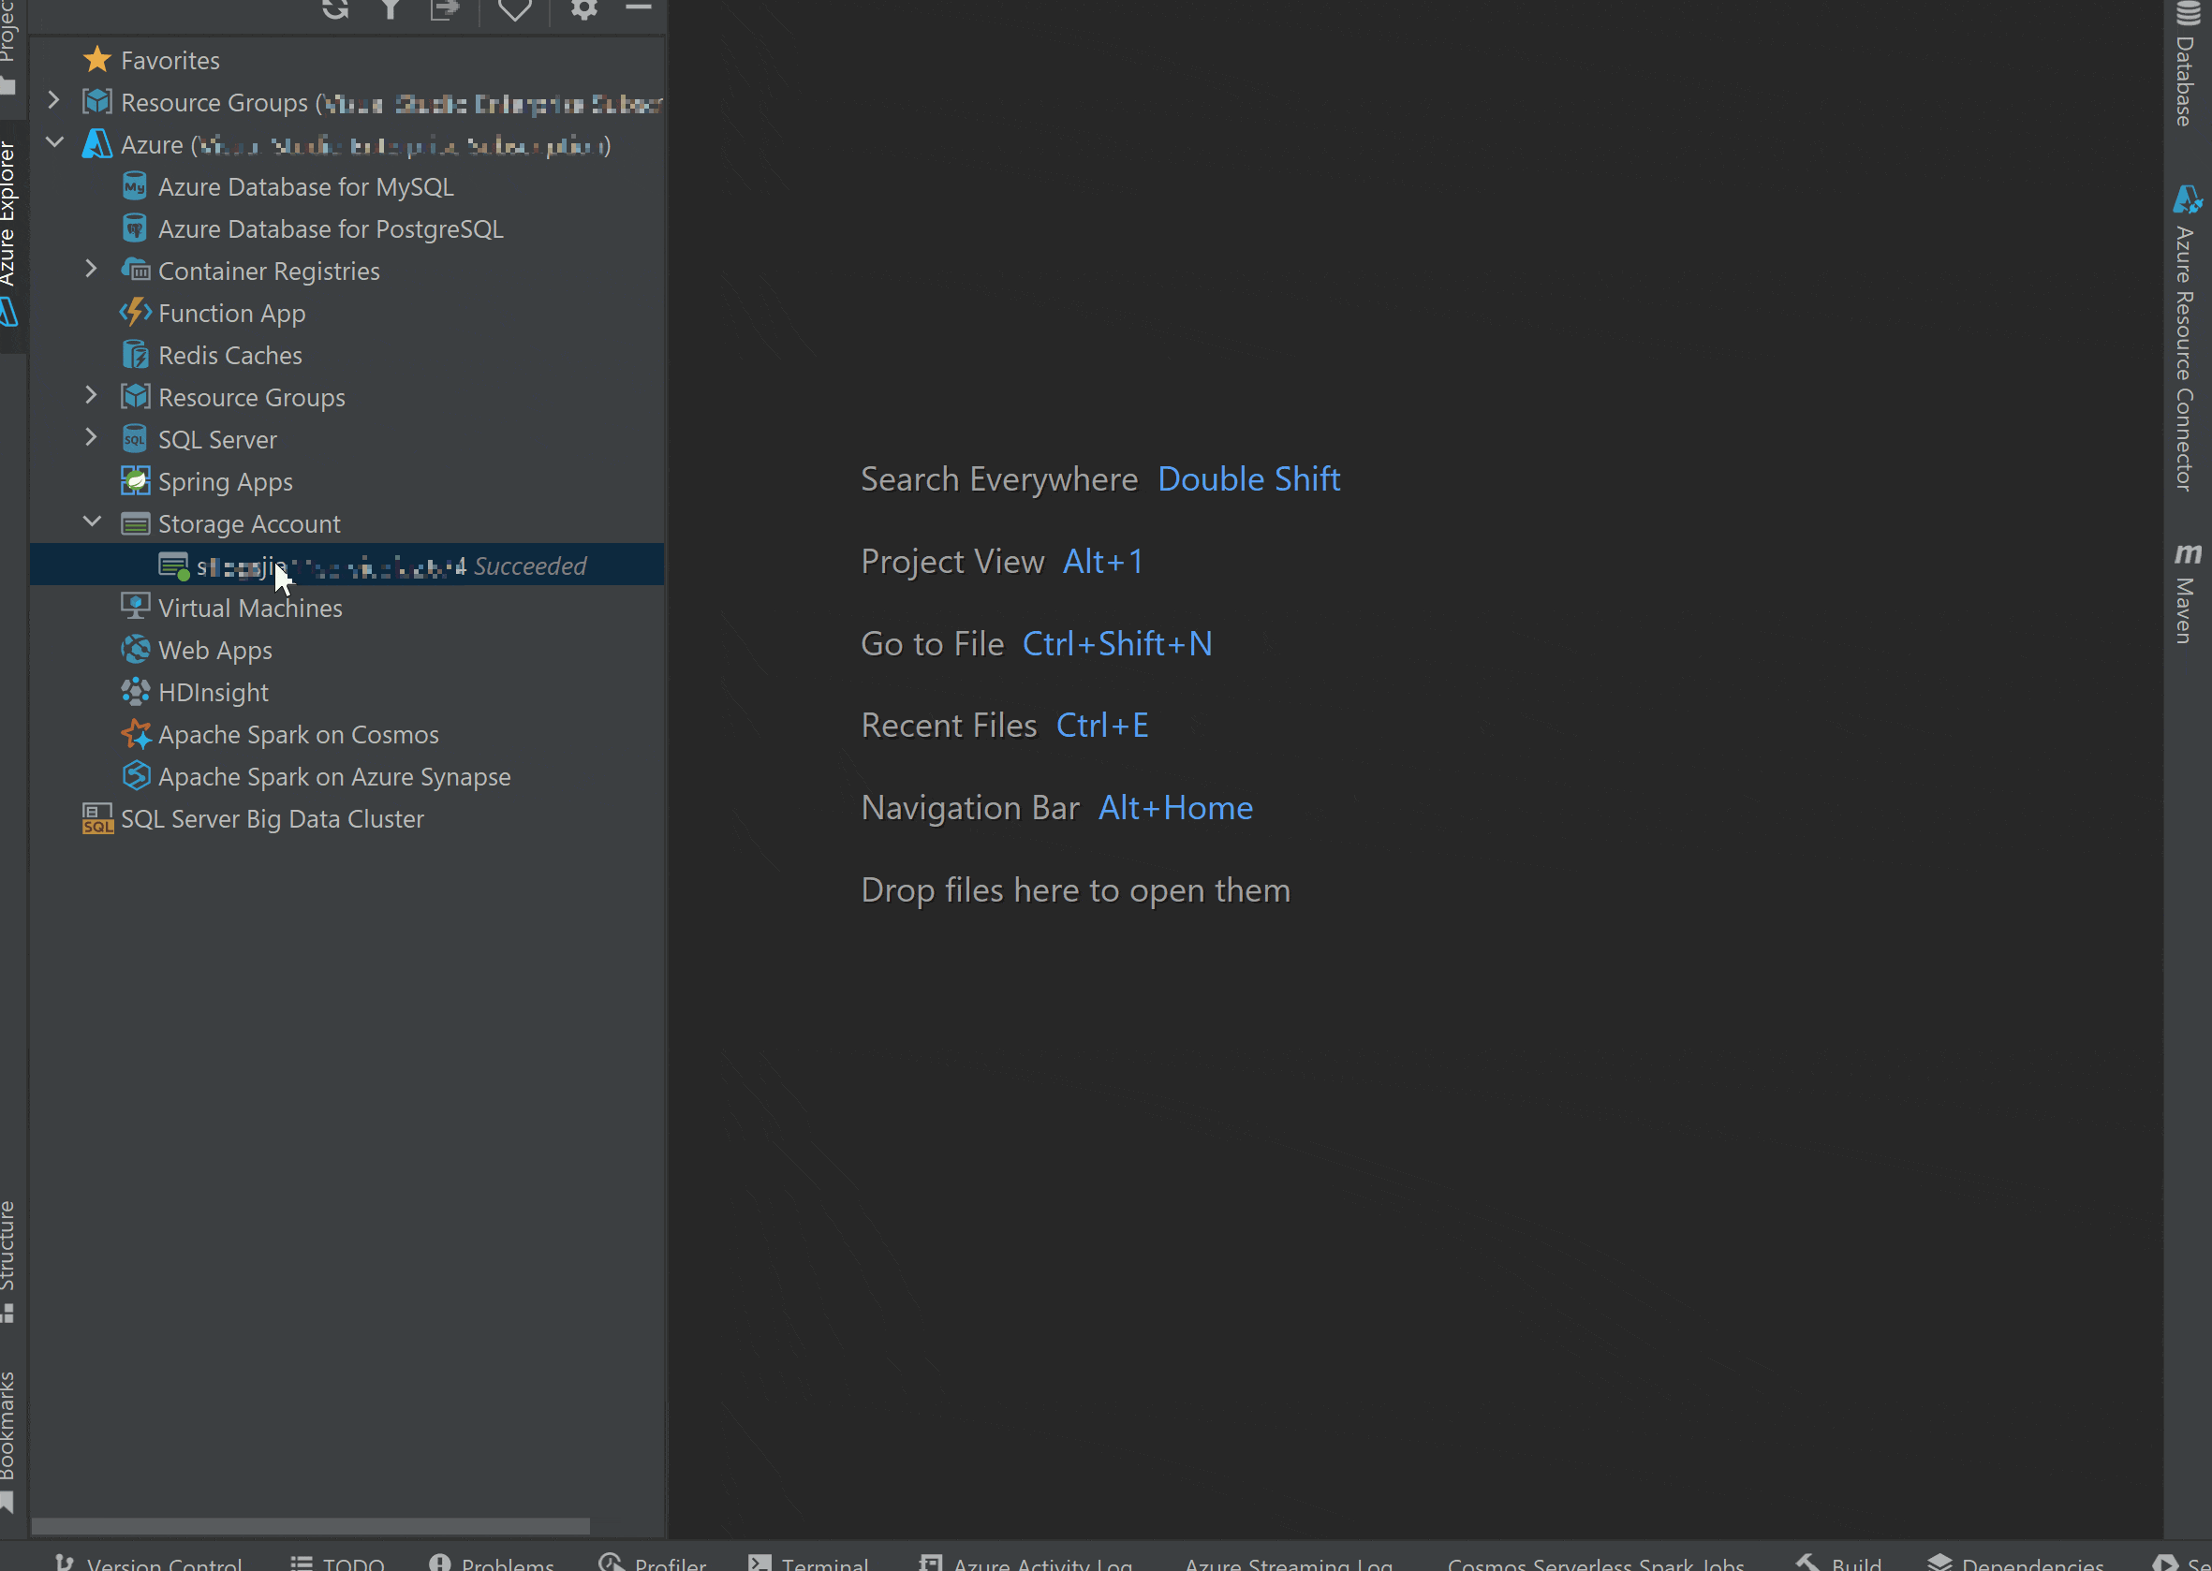Select the Succeeded storage account row

click(347, 565)
